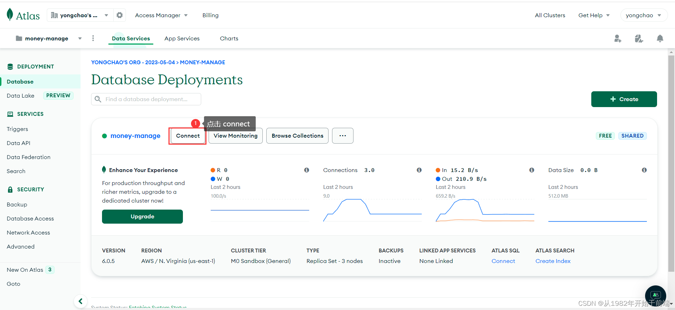Open the project activity feed icon
675x310 pixels.
click(x=639, y=38)
